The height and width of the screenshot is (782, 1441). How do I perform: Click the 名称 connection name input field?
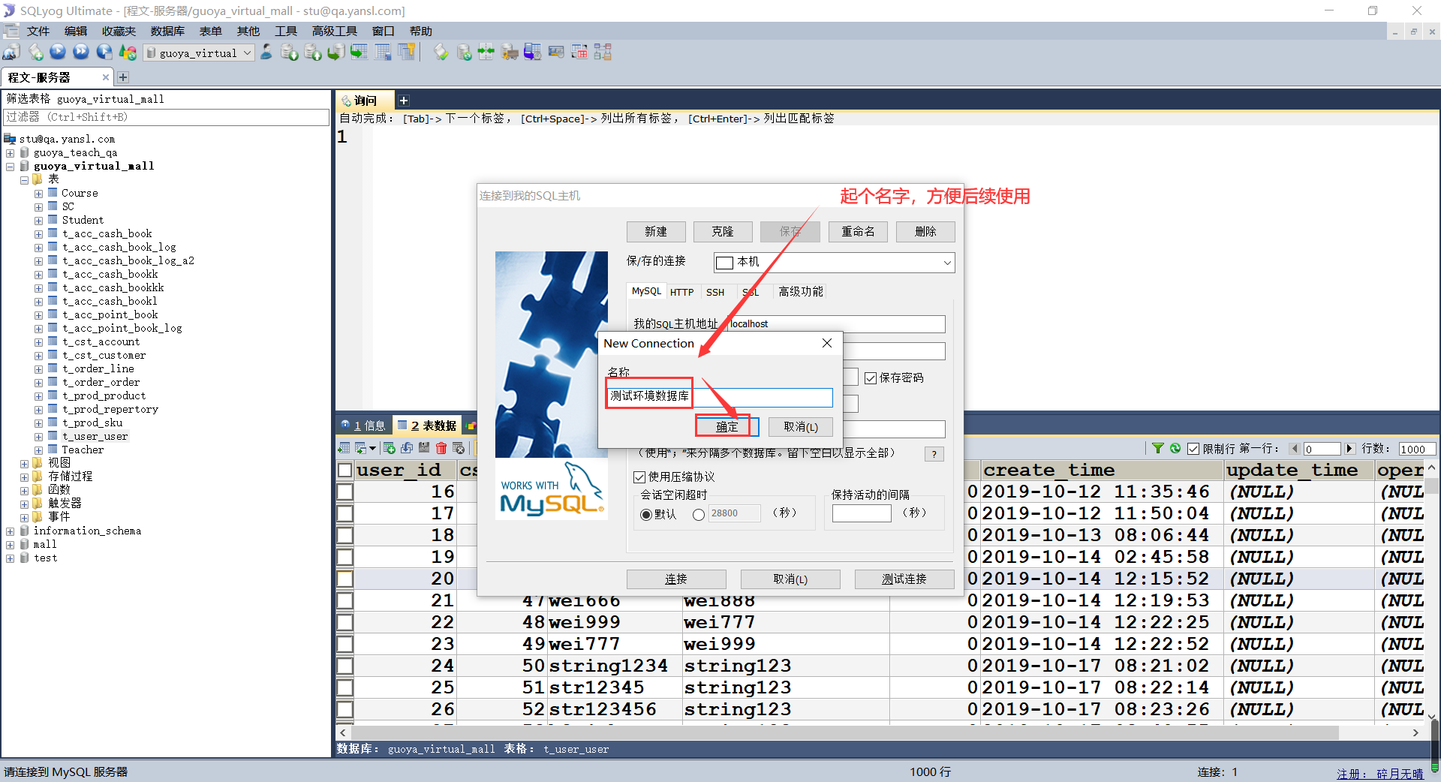720,397
